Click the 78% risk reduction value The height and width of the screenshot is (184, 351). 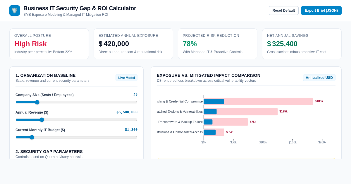click(x=190, y=44)
